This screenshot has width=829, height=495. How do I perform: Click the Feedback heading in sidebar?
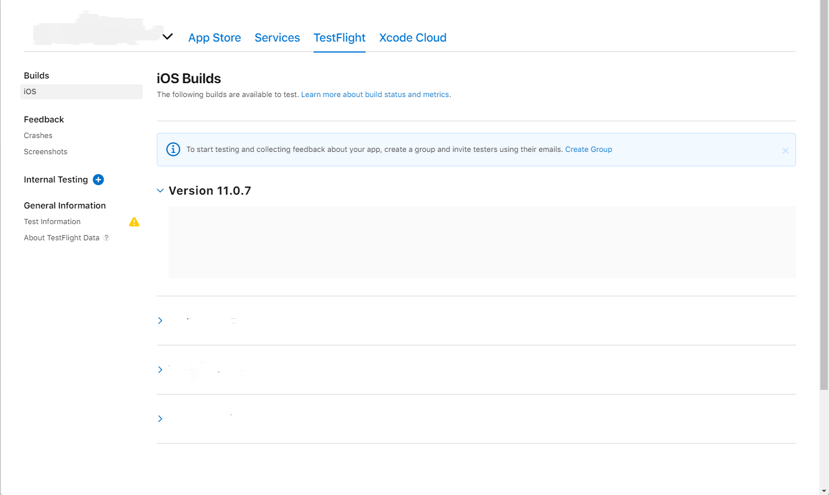pos(44,120)
